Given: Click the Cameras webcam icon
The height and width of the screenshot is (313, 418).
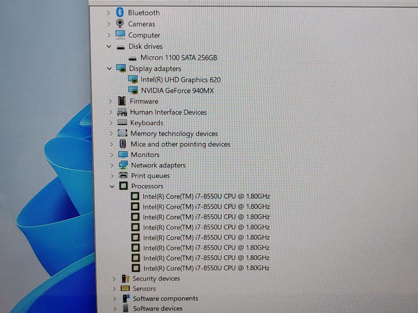Looking at the screenshot, I should [120, 23].
